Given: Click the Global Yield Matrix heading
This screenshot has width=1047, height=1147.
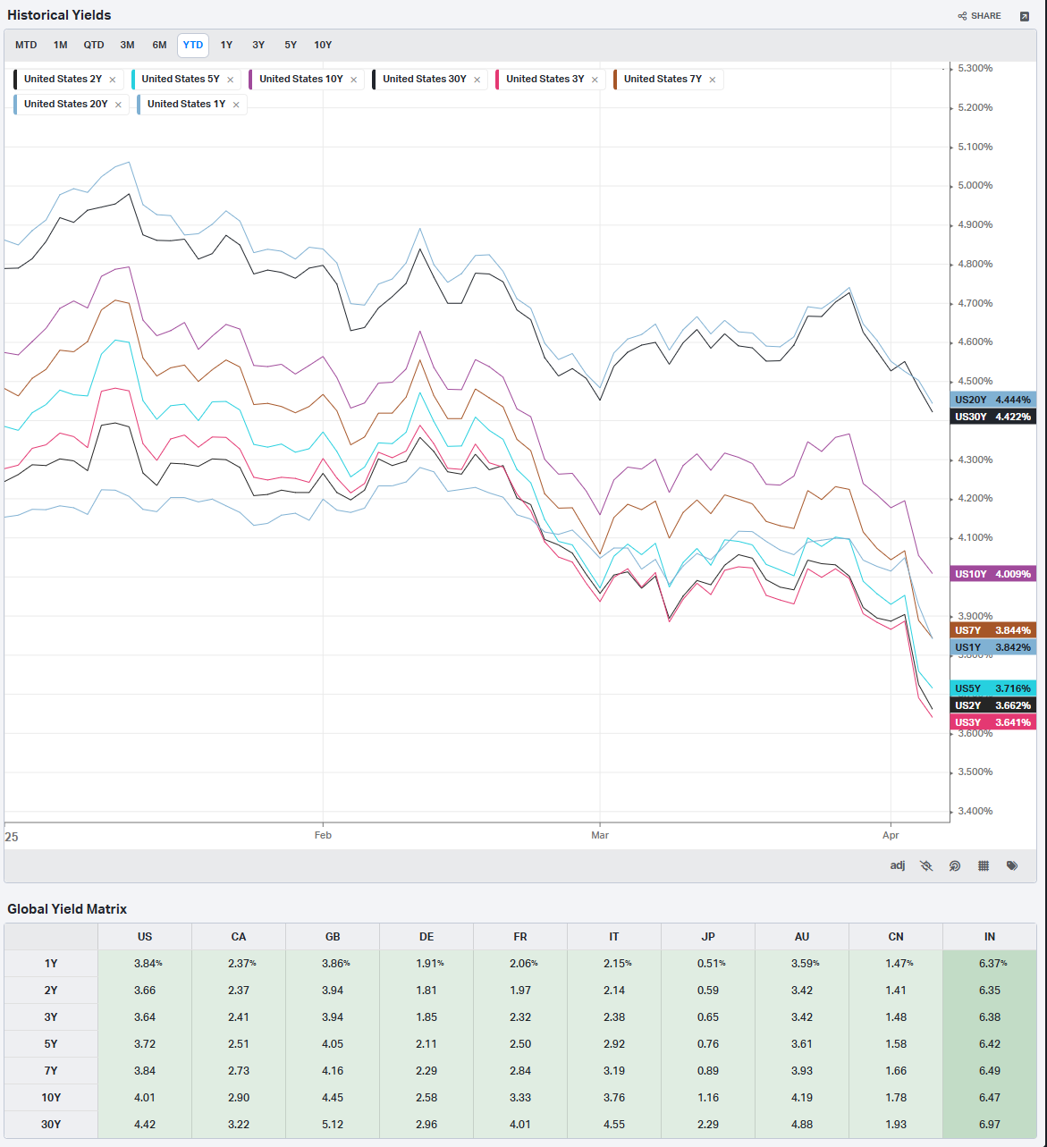Looking at the screenshot, I should [x=67, y=909].
